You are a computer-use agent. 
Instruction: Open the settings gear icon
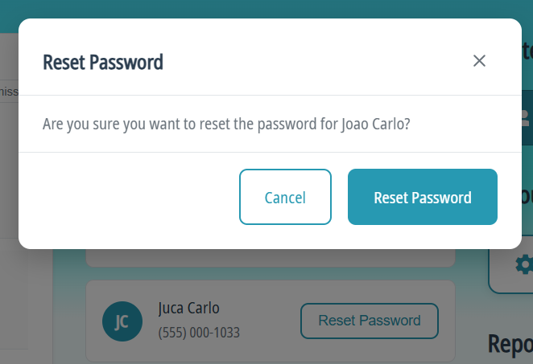click(524, 264)
